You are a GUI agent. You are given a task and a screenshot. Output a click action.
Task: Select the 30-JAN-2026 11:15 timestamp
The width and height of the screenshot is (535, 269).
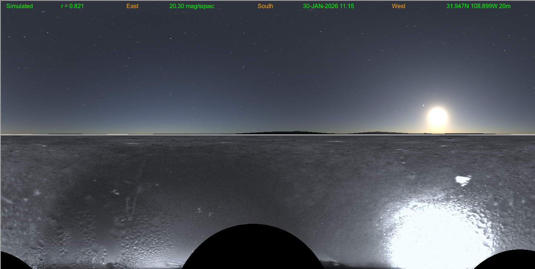point(328,6)
